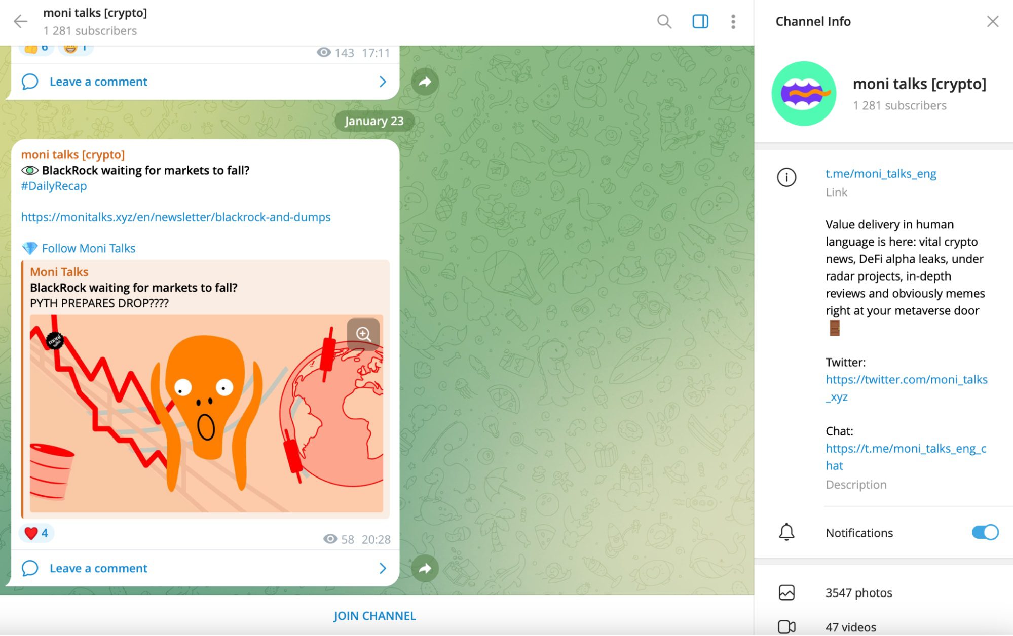The height and width of the screenshot is (636, 1013).
Task: Zoom the preview image with magnifier icon
Action: tap(363, 334)
